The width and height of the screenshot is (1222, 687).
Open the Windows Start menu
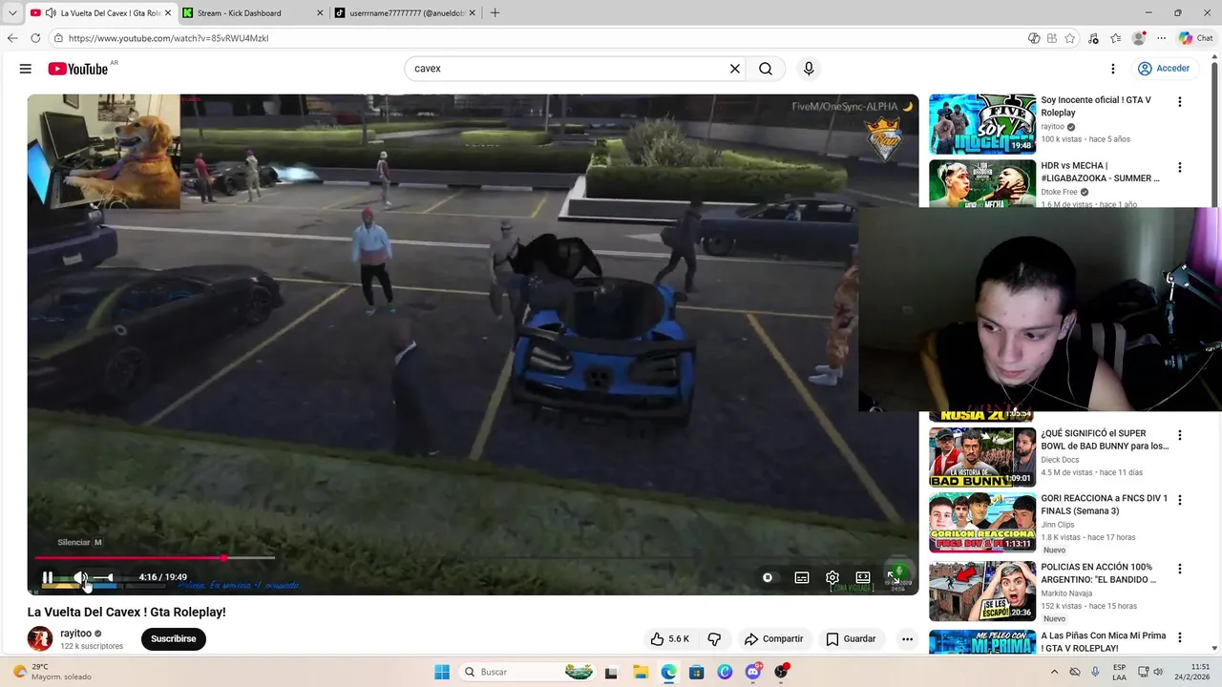pos(442,672)
